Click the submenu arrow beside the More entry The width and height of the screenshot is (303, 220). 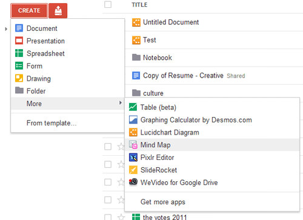pos(121,103)
